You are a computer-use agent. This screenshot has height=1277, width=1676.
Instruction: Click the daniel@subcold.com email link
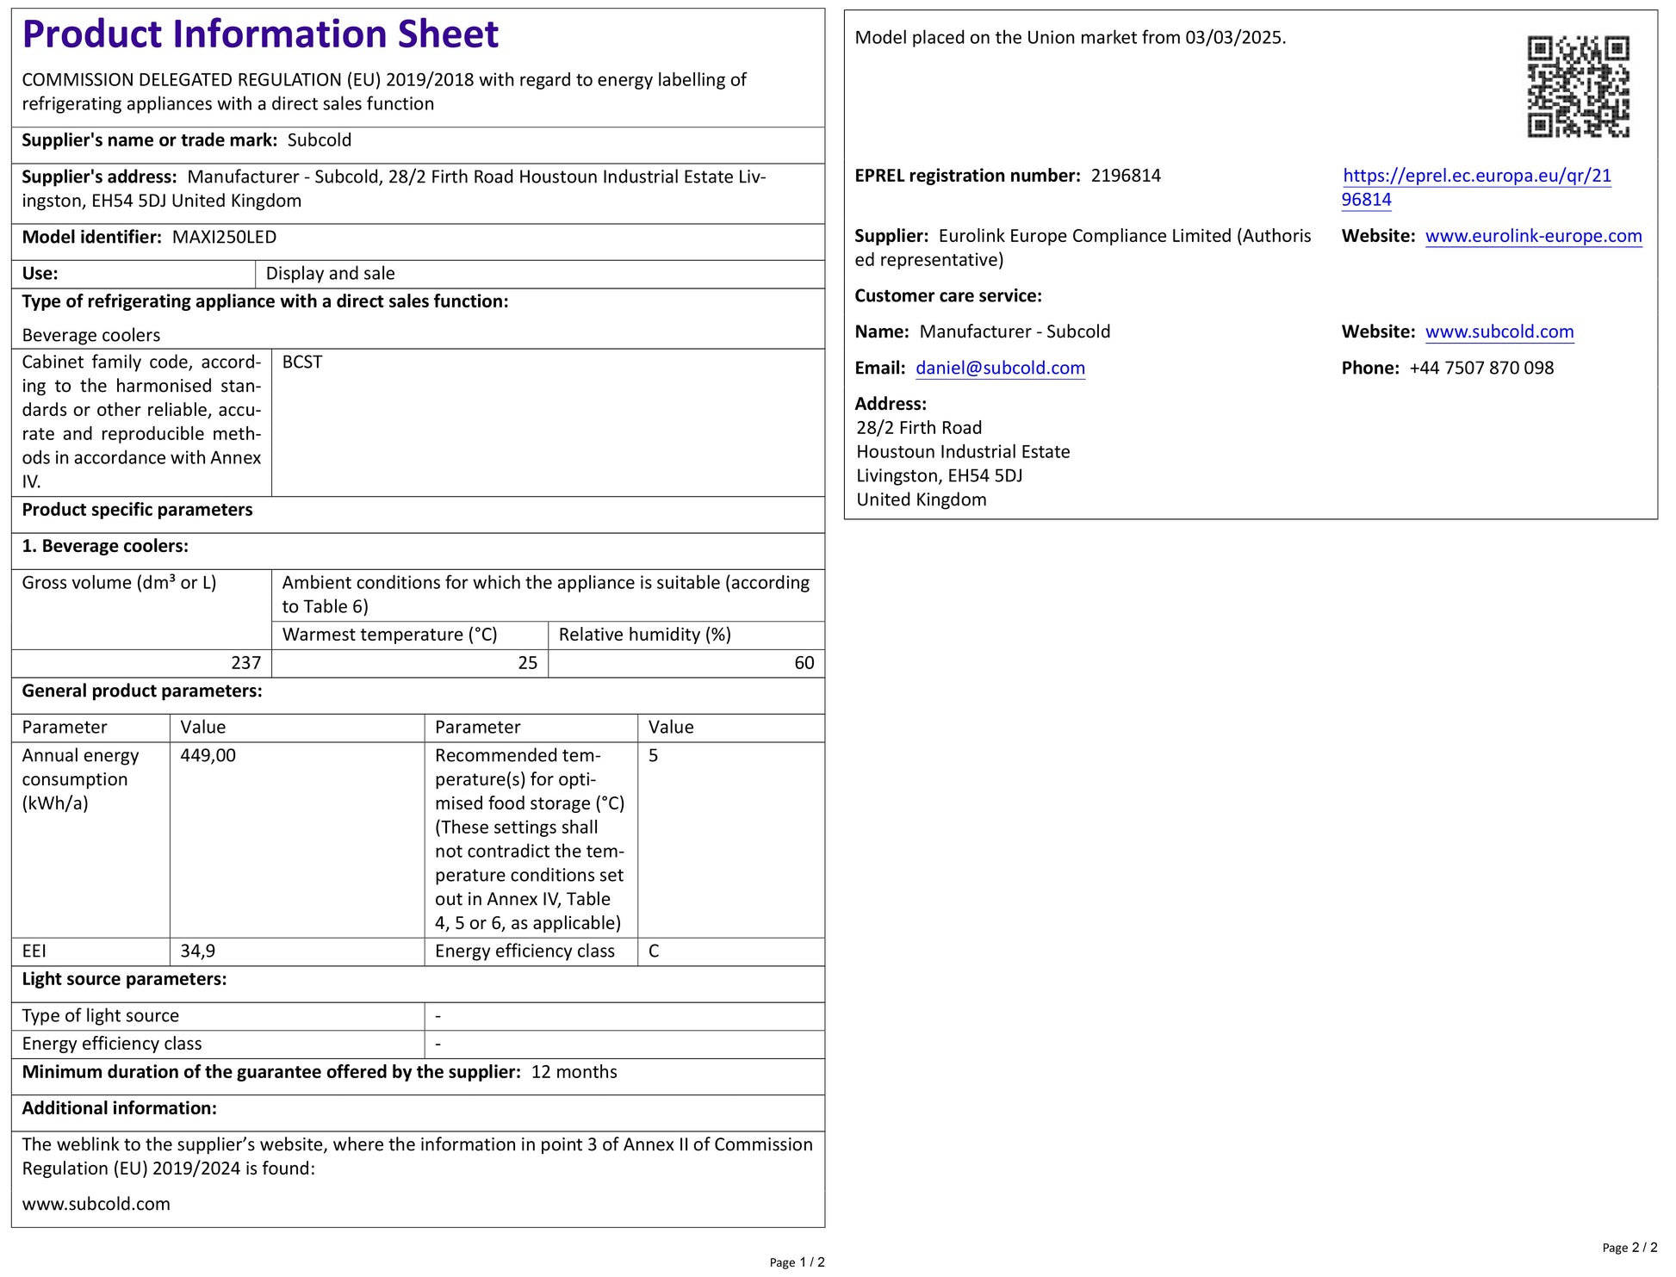[999, 368]
